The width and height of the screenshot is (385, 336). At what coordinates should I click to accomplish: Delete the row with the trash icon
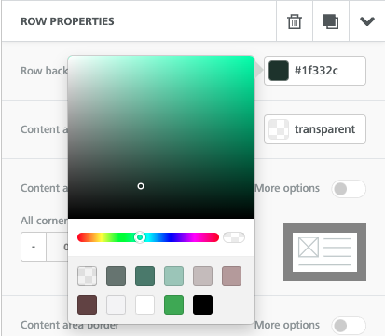[295, 21]
